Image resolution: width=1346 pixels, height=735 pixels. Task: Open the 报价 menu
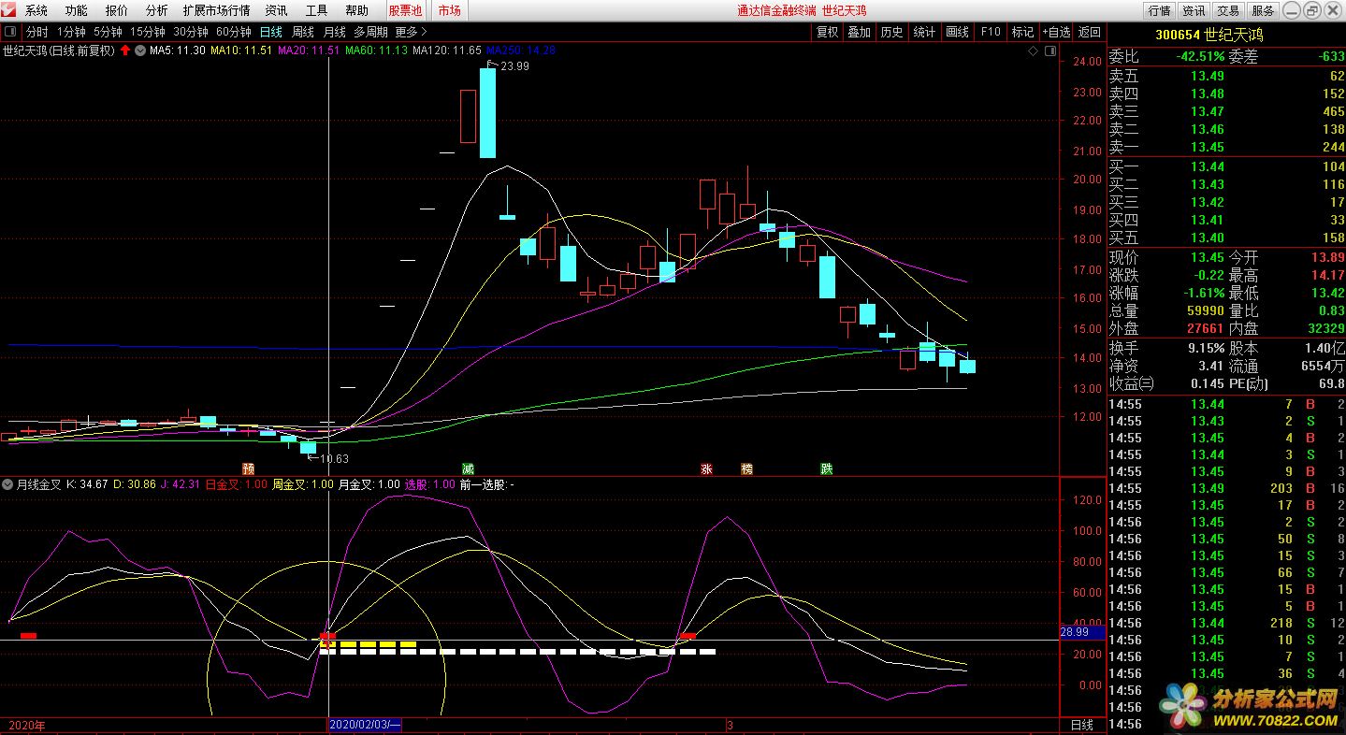coord(117,10)
